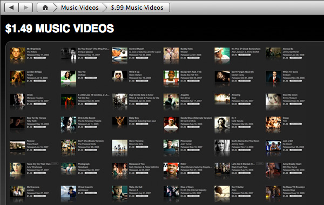Click Add Video for Always Be
Image resolution: width=324 pixels, height=205 pixels.
click(296, 58)
